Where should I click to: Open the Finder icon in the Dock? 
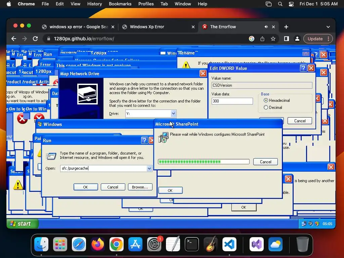[x=41, y=244]
